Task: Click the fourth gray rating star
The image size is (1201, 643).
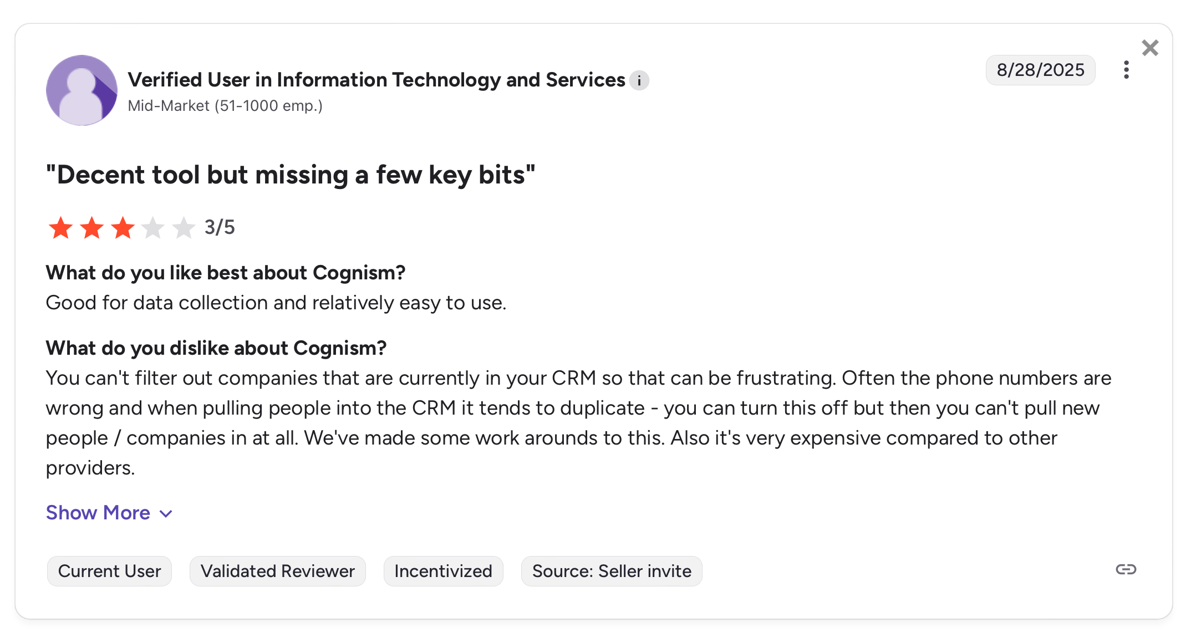Action: (x=153, y=228)
